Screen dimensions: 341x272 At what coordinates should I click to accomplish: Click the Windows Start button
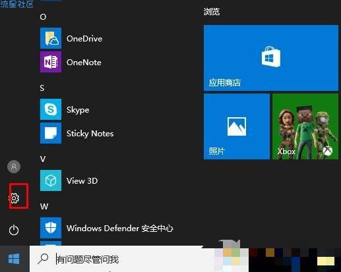coord(14,259)
